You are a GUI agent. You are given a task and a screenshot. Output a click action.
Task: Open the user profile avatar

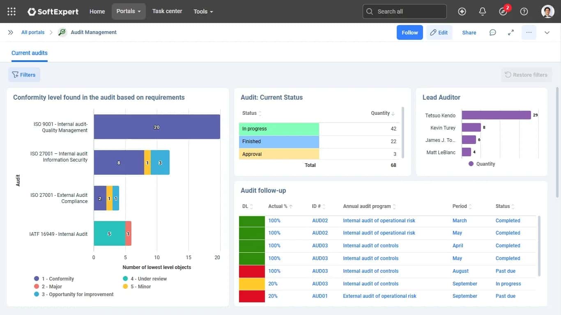[548, 11]
